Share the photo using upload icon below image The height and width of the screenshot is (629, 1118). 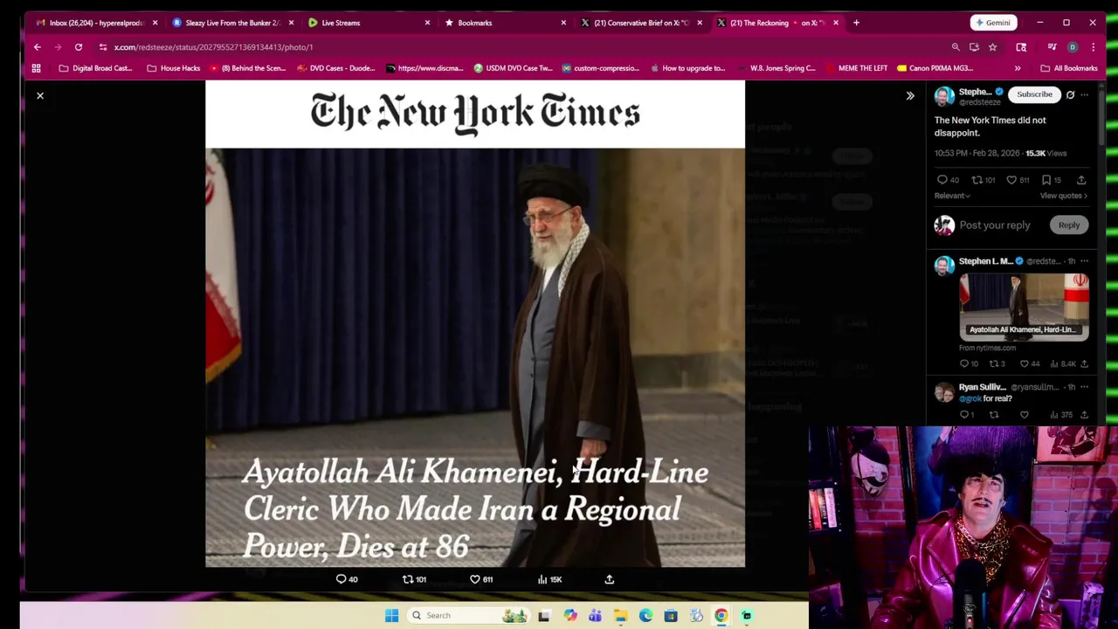click(610, 579)
